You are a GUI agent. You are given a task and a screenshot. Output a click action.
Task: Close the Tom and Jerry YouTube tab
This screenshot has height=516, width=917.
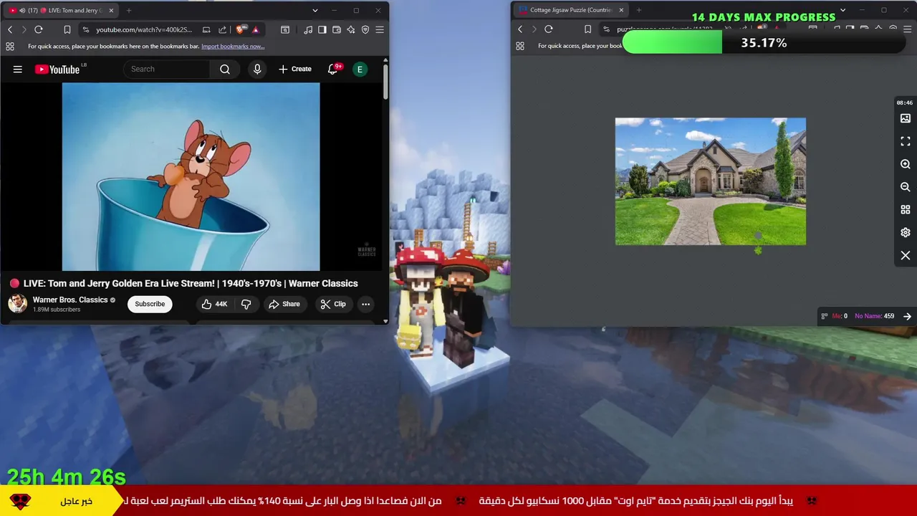click(x=111, y=11)
